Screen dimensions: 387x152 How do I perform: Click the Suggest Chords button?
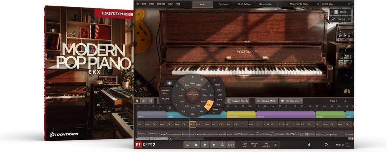click(x=238, y=101)
